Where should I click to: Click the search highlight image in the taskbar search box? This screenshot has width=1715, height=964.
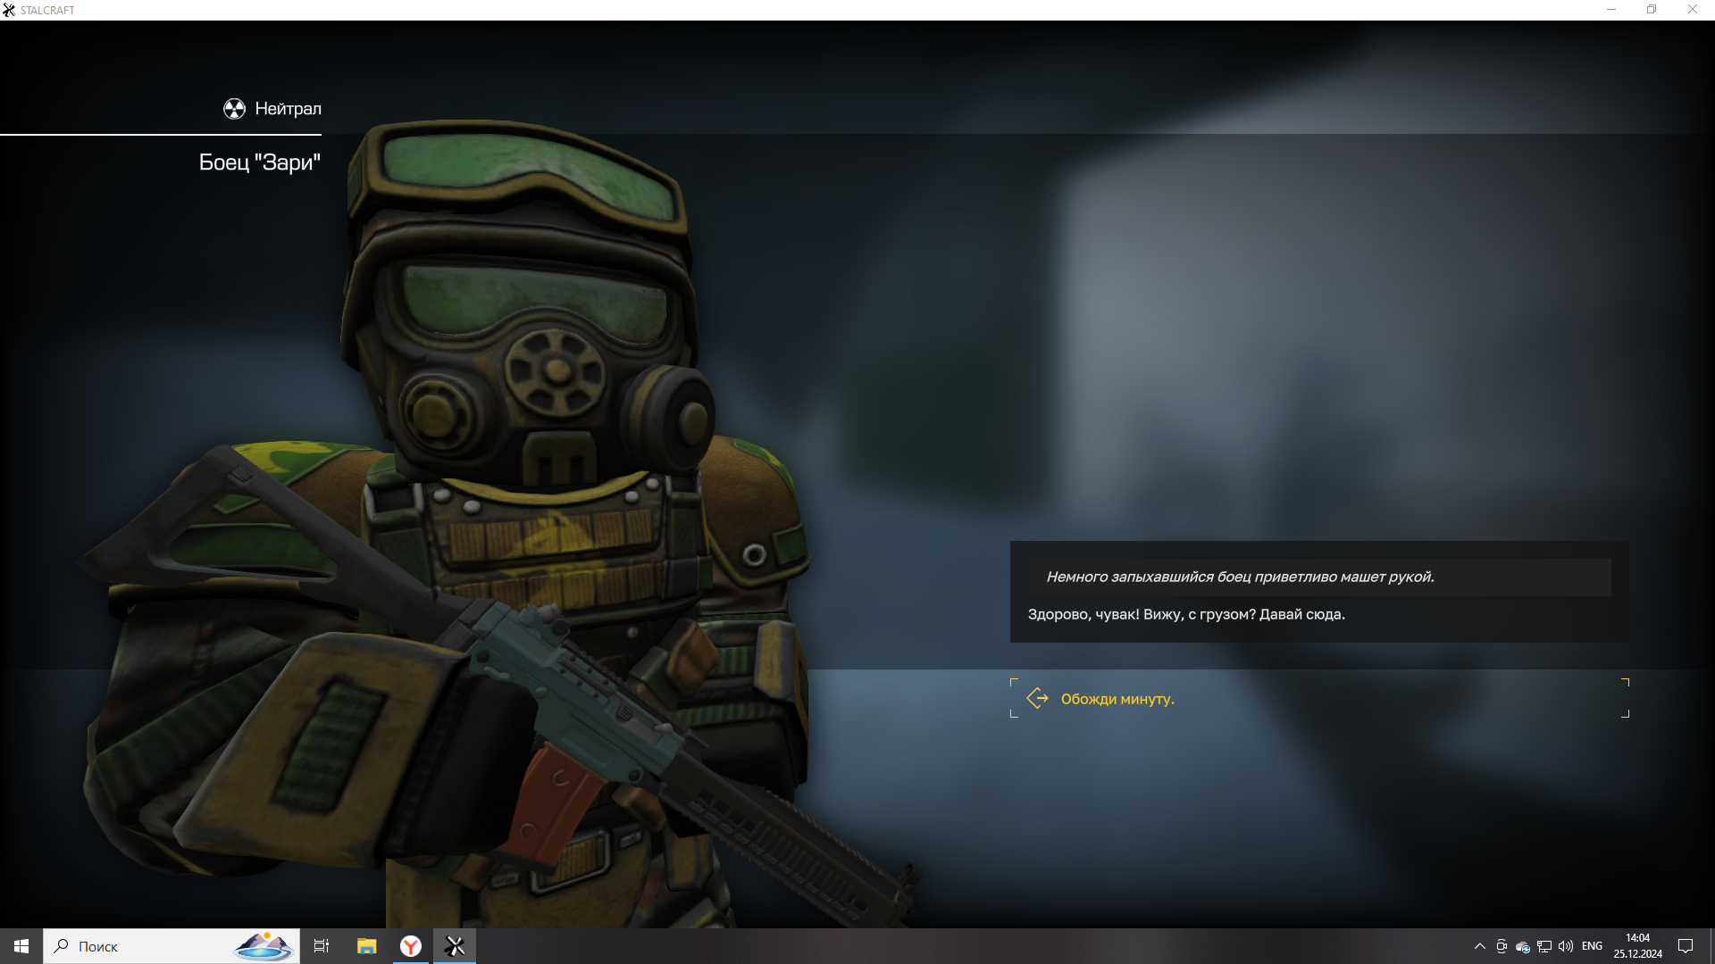(264, 946)
